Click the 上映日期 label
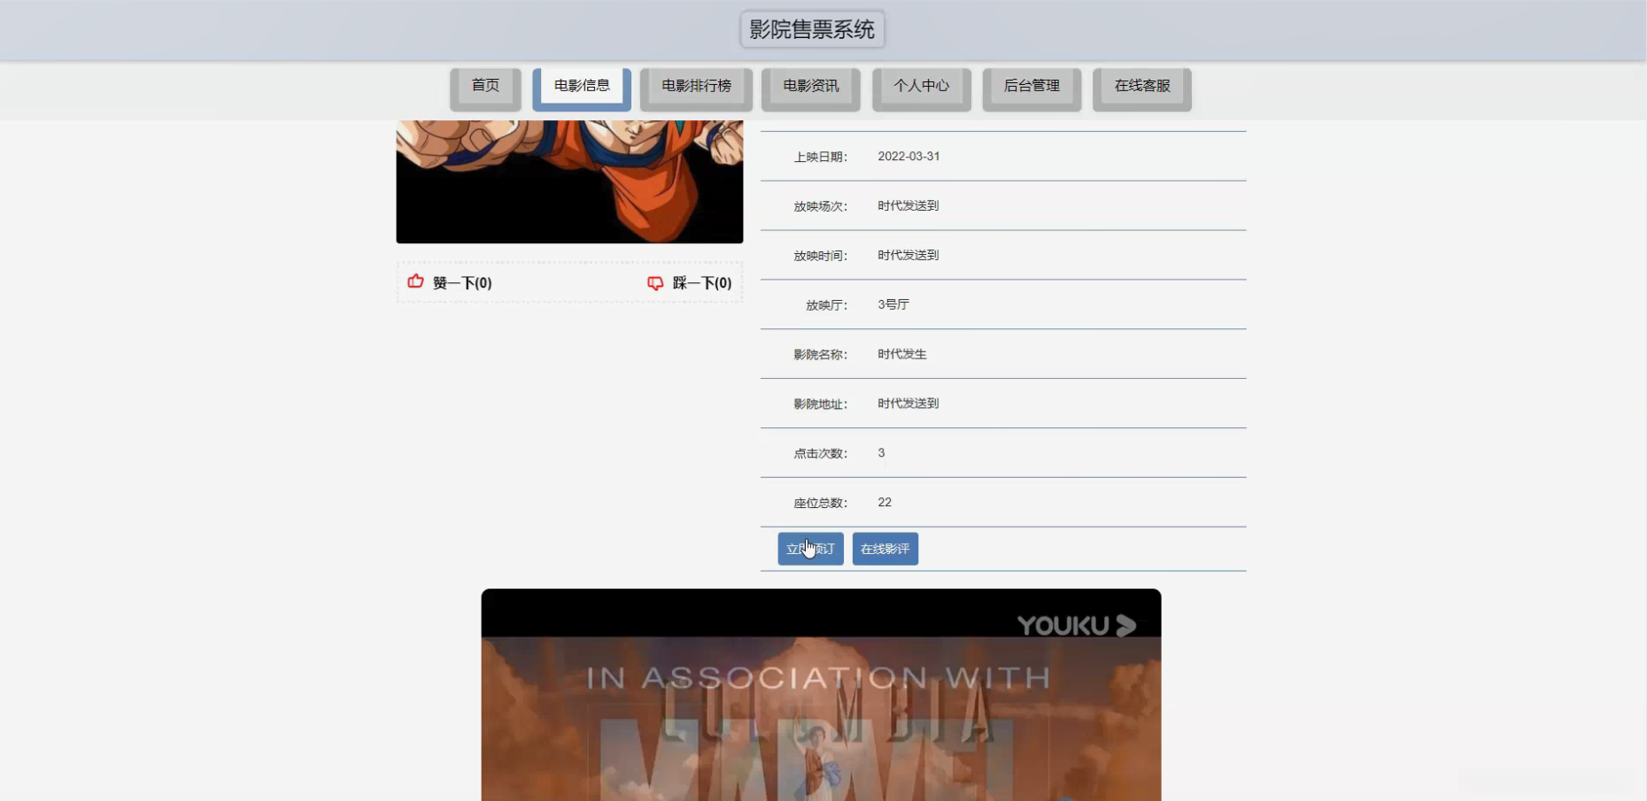1647x801 pixels. point(821,158)
